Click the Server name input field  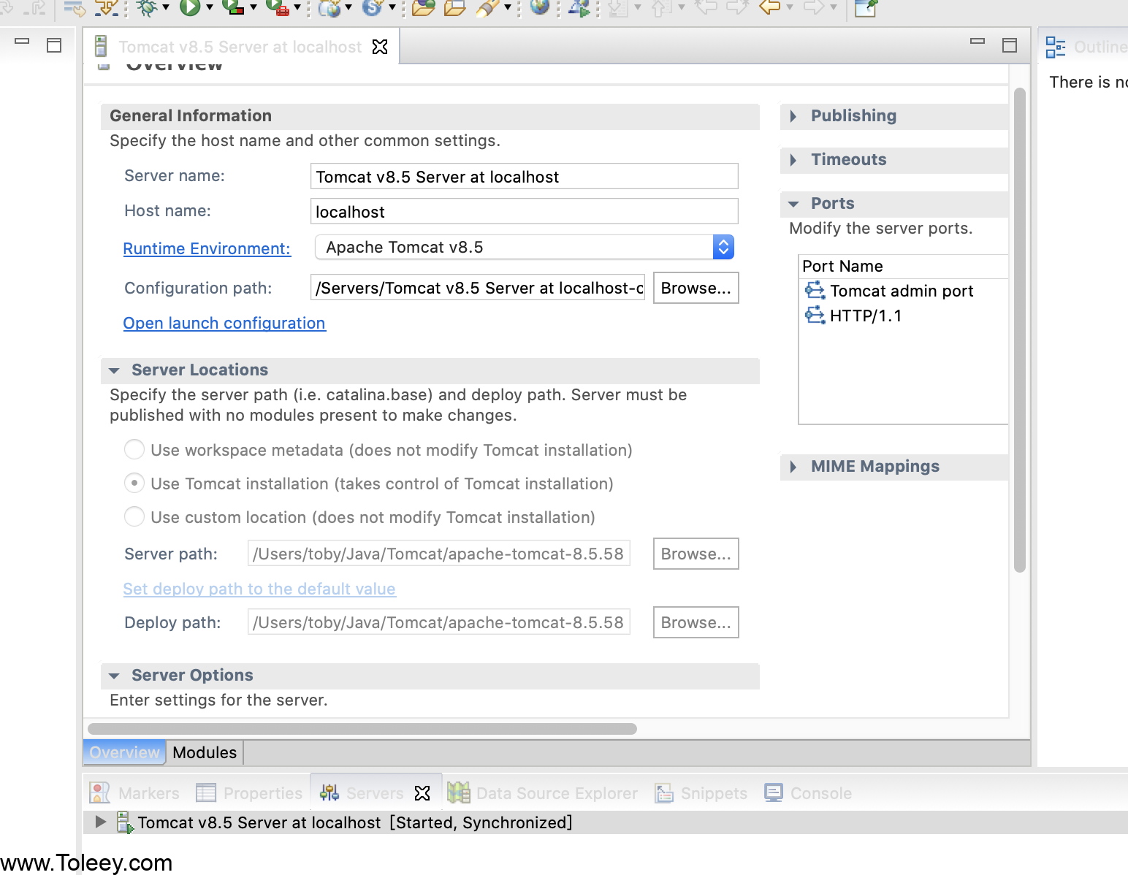click(x=525, y=177)
